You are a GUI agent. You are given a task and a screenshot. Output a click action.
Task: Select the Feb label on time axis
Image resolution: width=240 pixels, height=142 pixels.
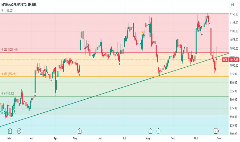pyautogui.click(x=9, y=138)
